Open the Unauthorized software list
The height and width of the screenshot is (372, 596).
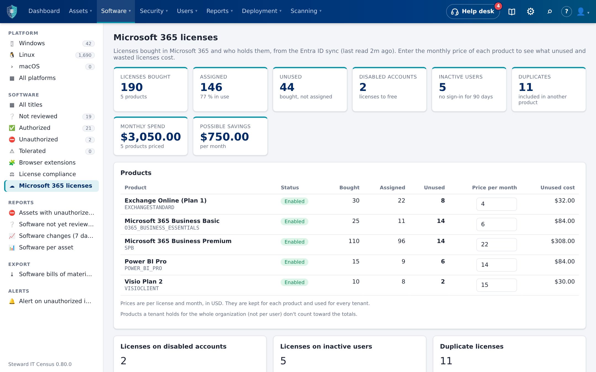(x=52, y=140)
